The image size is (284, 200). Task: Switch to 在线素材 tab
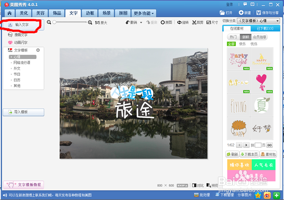[237, 28]
